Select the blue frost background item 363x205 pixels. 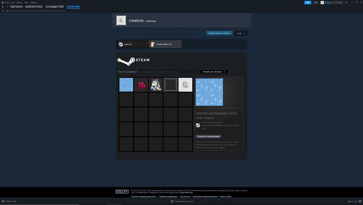(x=126, y=85)
